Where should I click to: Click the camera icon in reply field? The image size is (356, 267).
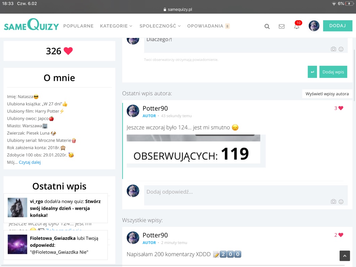click(333, 202)
